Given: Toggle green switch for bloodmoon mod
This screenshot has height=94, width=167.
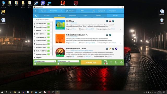Looking at the screenshot, I should pyautogui.click(x=49, y=44).
